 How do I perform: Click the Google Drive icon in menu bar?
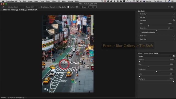click(111, 1)
